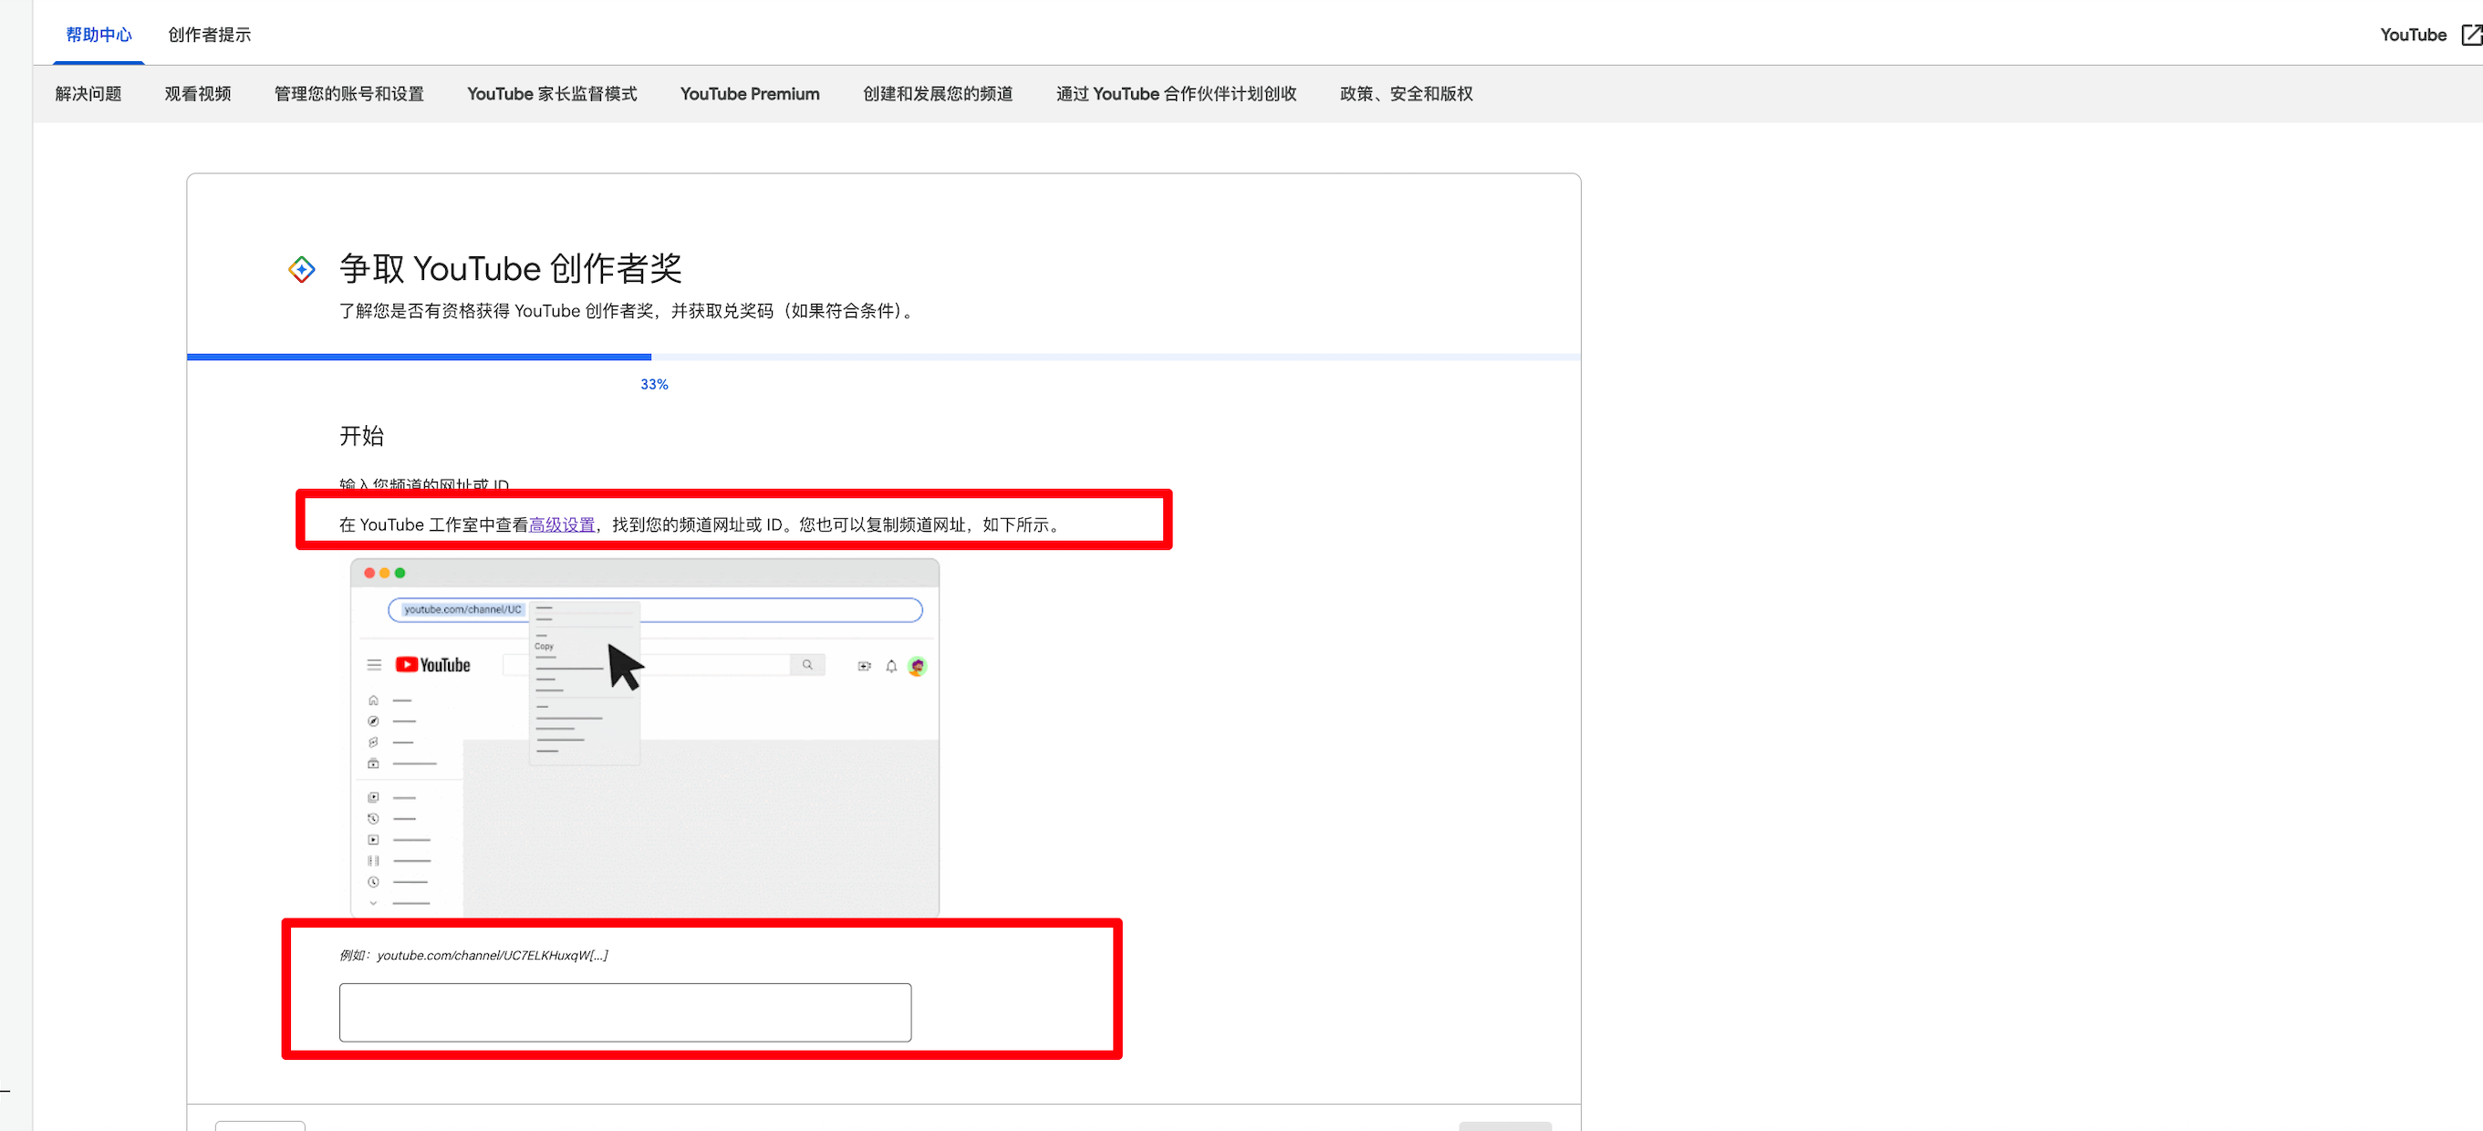Click the search magnifier icon in the illustration
2483x1131 pixels.
[x=806, y=665]
